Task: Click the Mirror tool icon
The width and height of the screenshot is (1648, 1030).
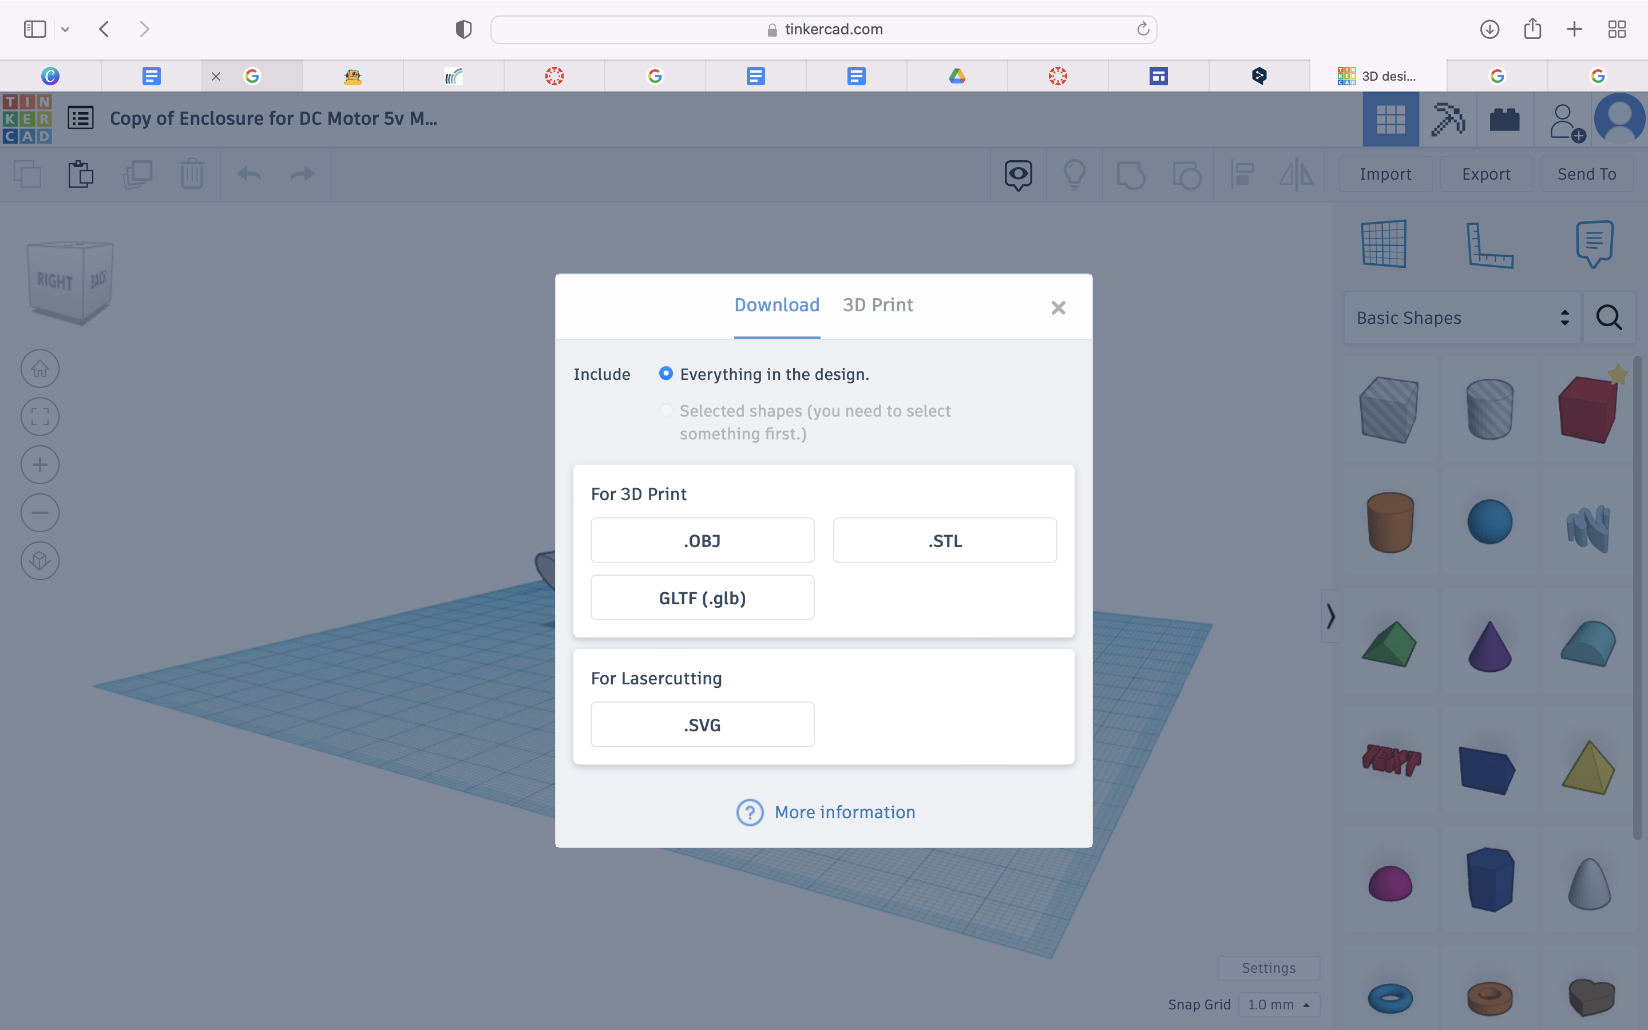Action: point(1297,175)
